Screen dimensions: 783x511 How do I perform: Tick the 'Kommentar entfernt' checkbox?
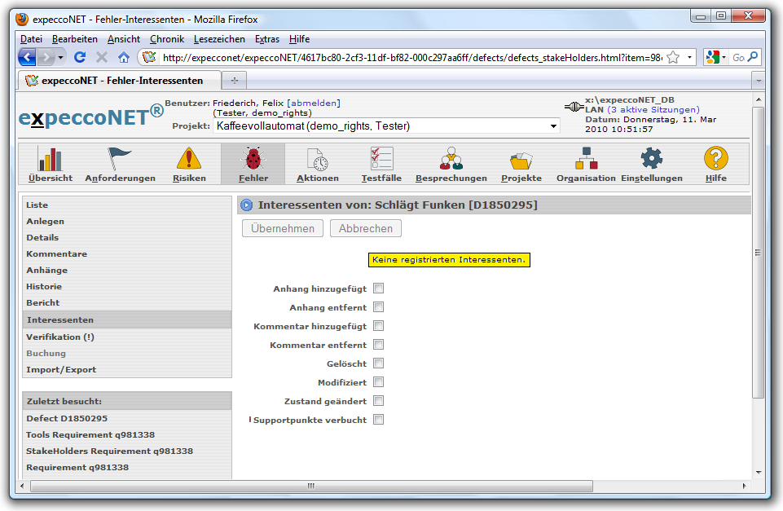378,345
